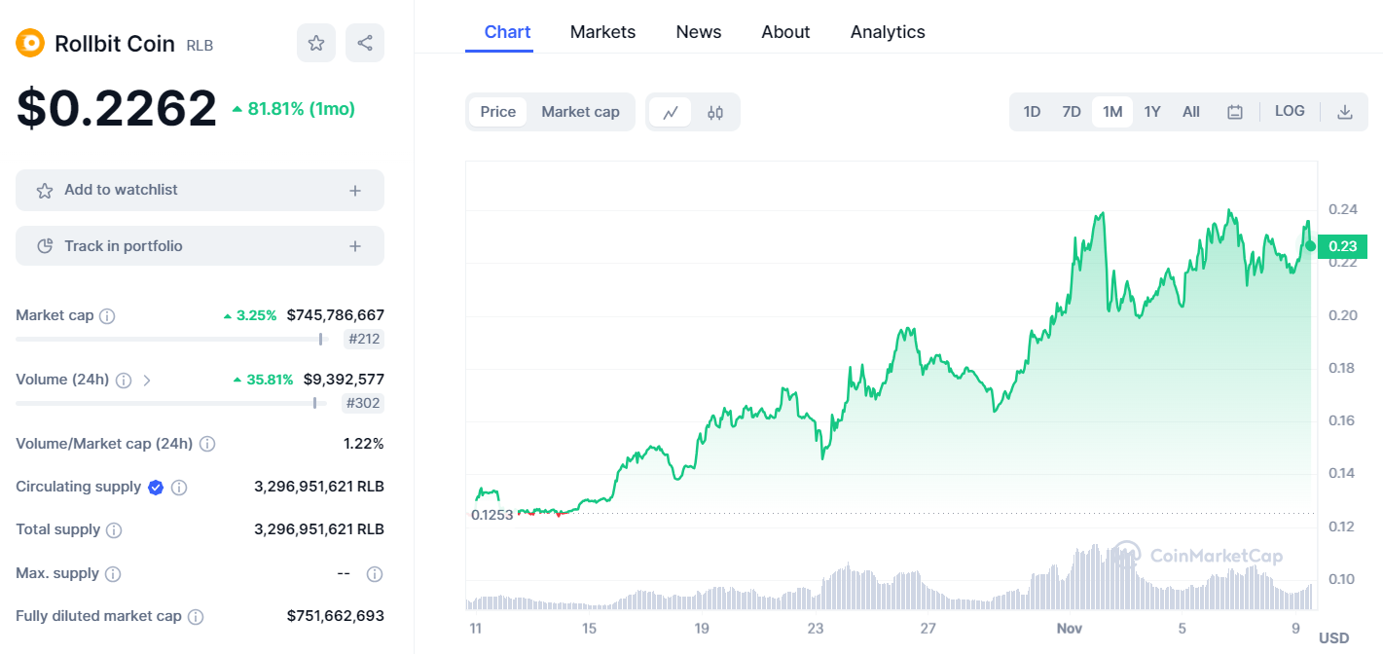Open the Markets tab

(x=602, y=32)
